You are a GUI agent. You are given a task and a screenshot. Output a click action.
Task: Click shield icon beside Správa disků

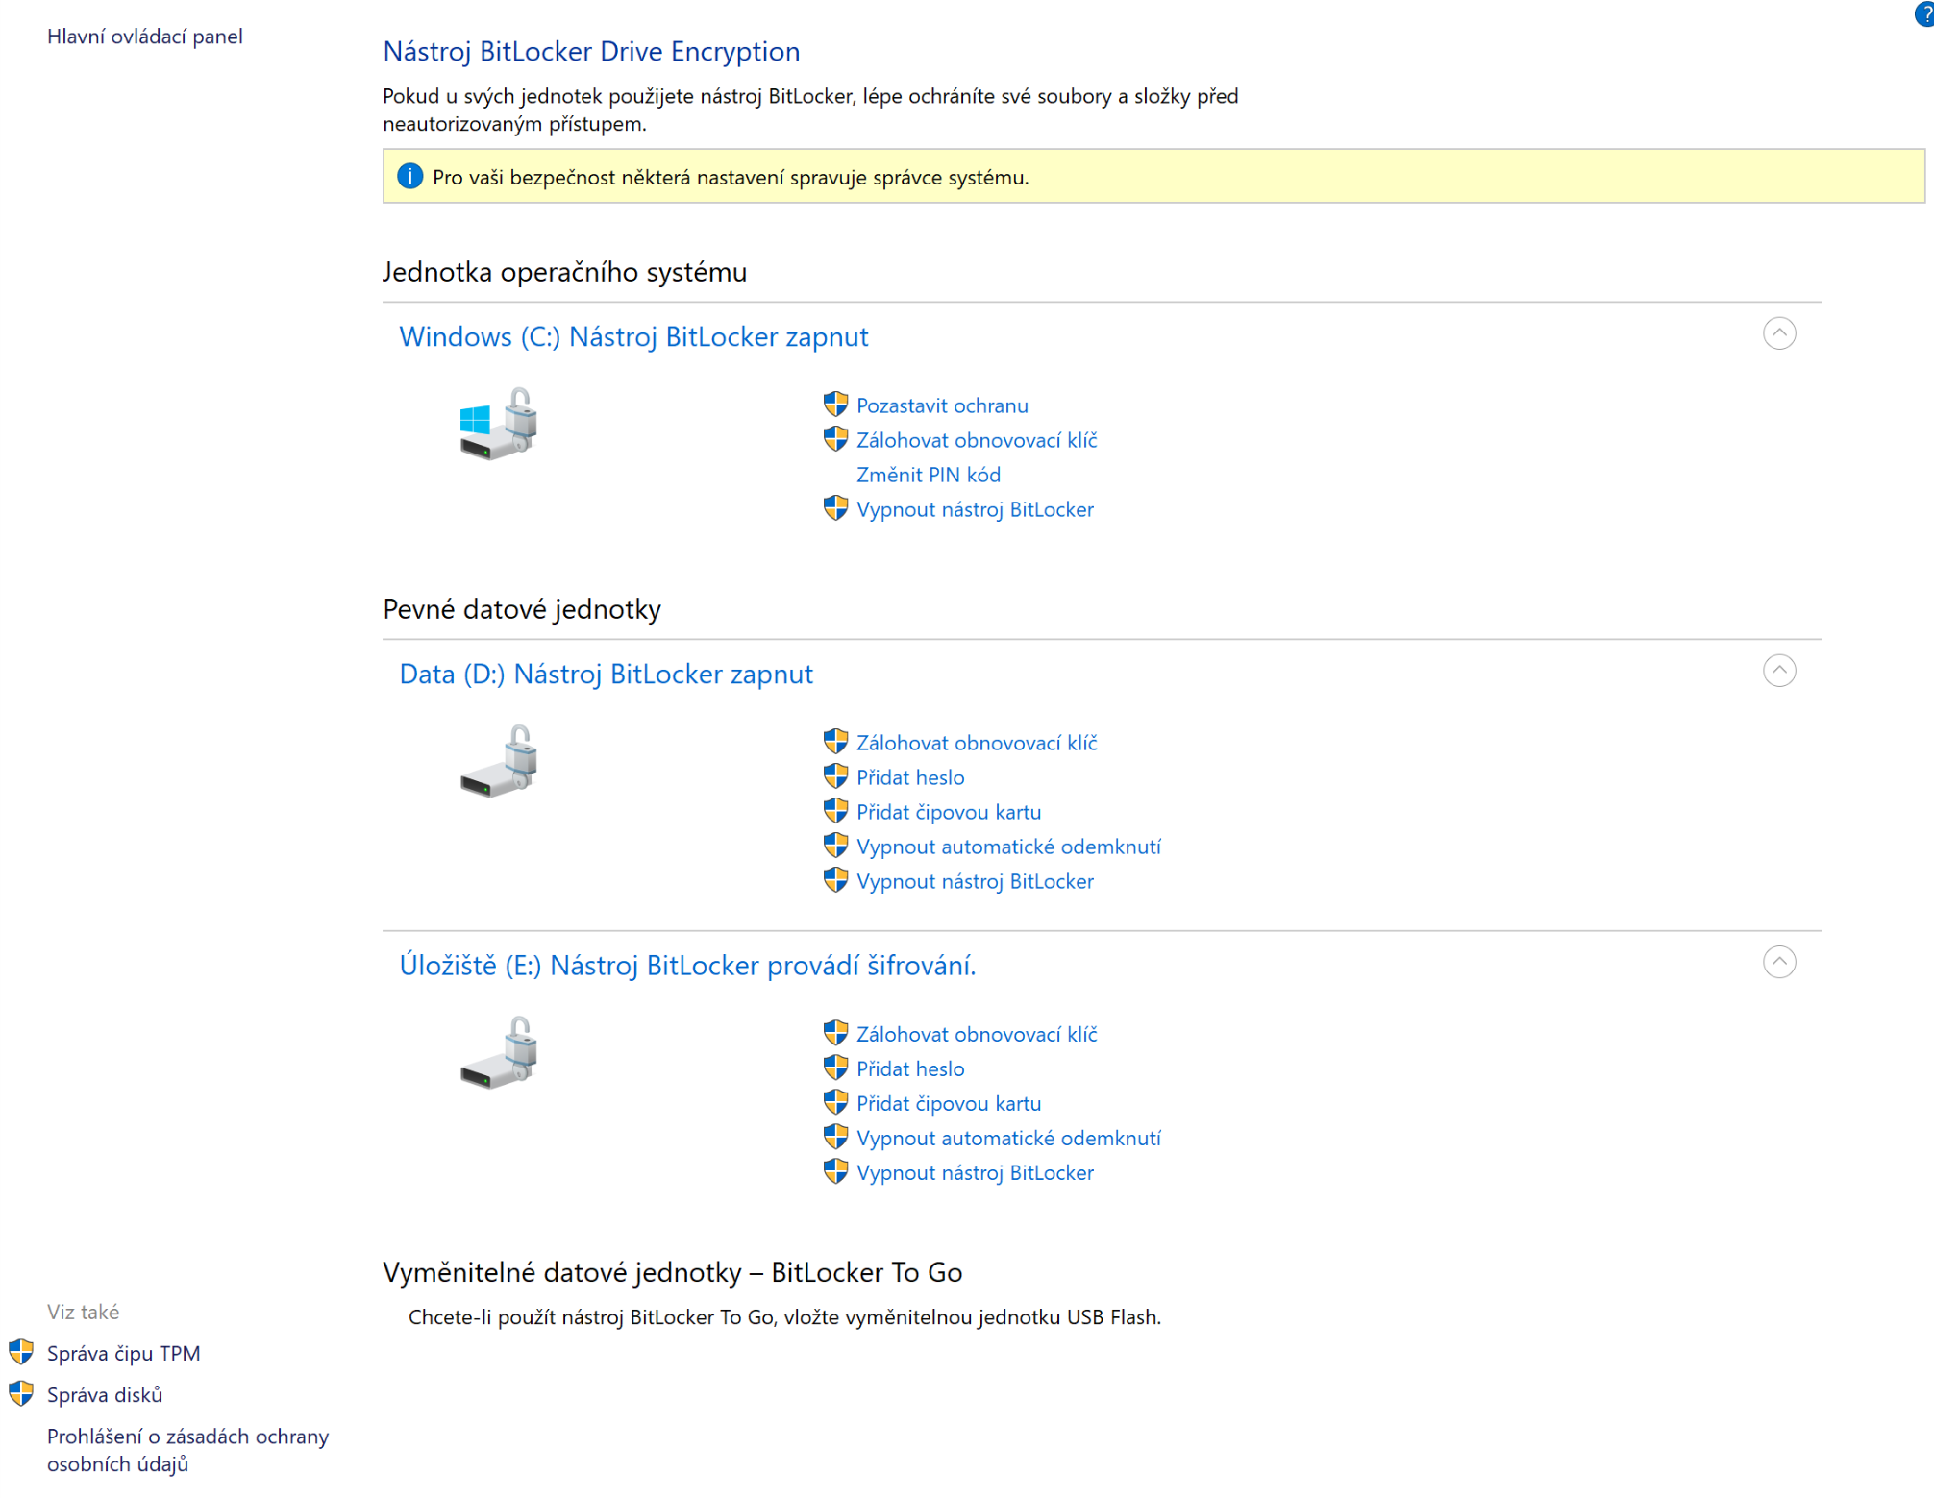coord(21,1393)
